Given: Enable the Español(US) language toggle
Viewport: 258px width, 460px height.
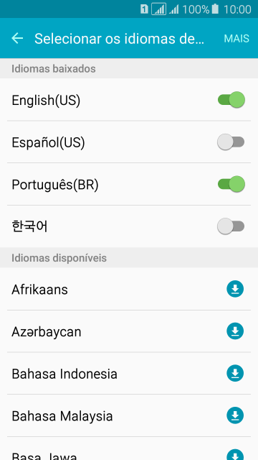Looking at the screenshot, I should (231, 142).
